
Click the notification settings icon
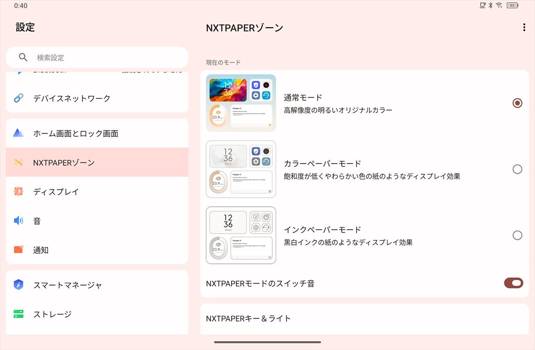tap(18, 250)
